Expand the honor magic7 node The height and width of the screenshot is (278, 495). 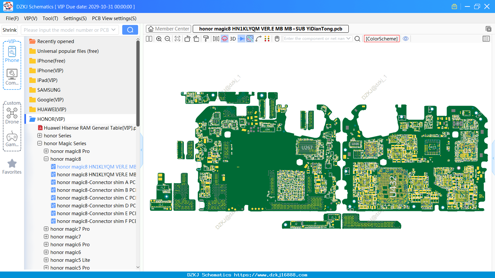coord(46,237)
